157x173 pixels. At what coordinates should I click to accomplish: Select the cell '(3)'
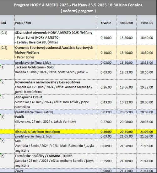pyautogui.click(x=7, y=102)
